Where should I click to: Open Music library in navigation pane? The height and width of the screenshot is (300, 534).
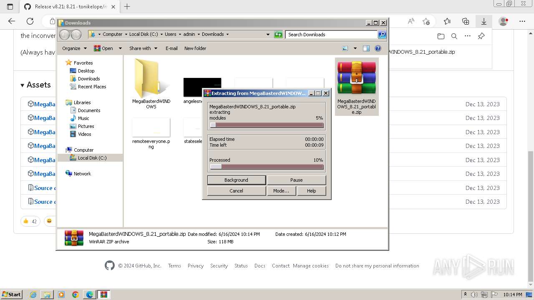coord(83,118)
